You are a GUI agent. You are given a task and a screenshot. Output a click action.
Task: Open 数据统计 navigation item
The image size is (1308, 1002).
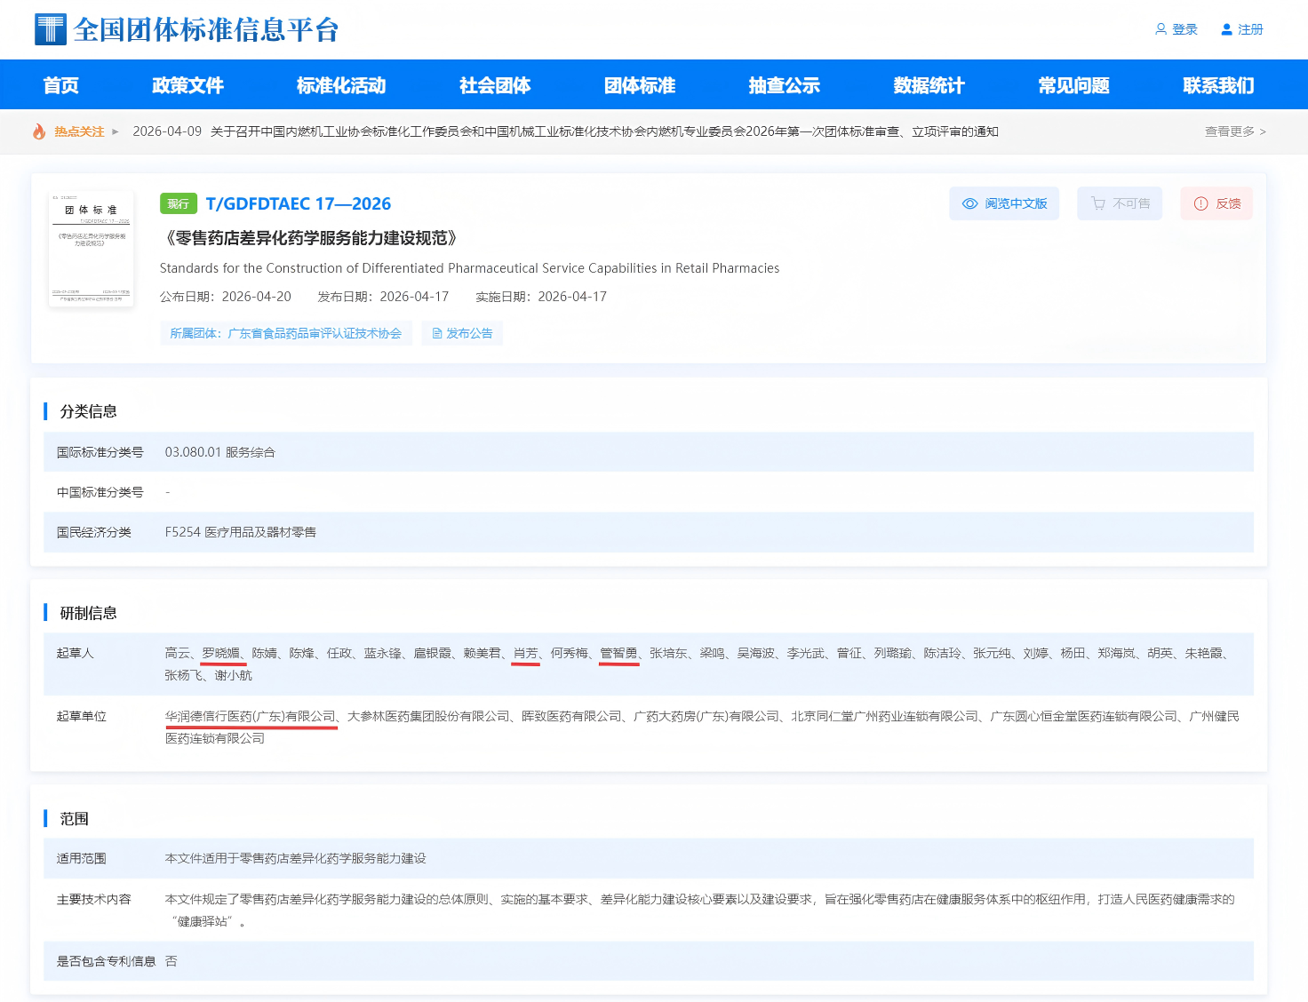point(929,85)
